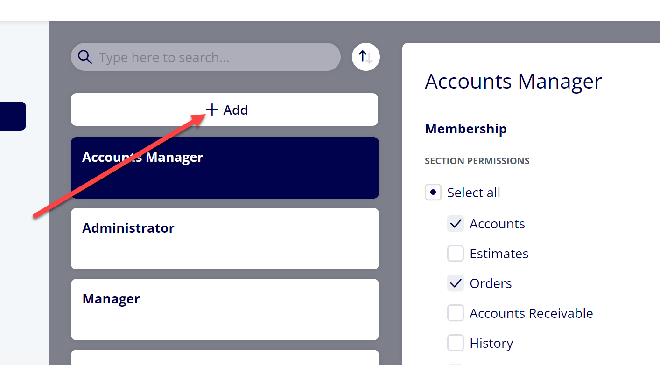
Task: Click the Membership section heading
Action: 466,129
